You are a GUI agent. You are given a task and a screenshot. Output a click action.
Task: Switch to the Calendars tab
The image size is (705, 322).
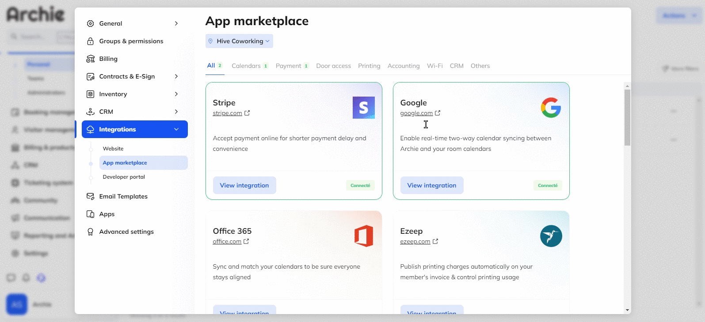pyautogui.click(x=250, y=66)
